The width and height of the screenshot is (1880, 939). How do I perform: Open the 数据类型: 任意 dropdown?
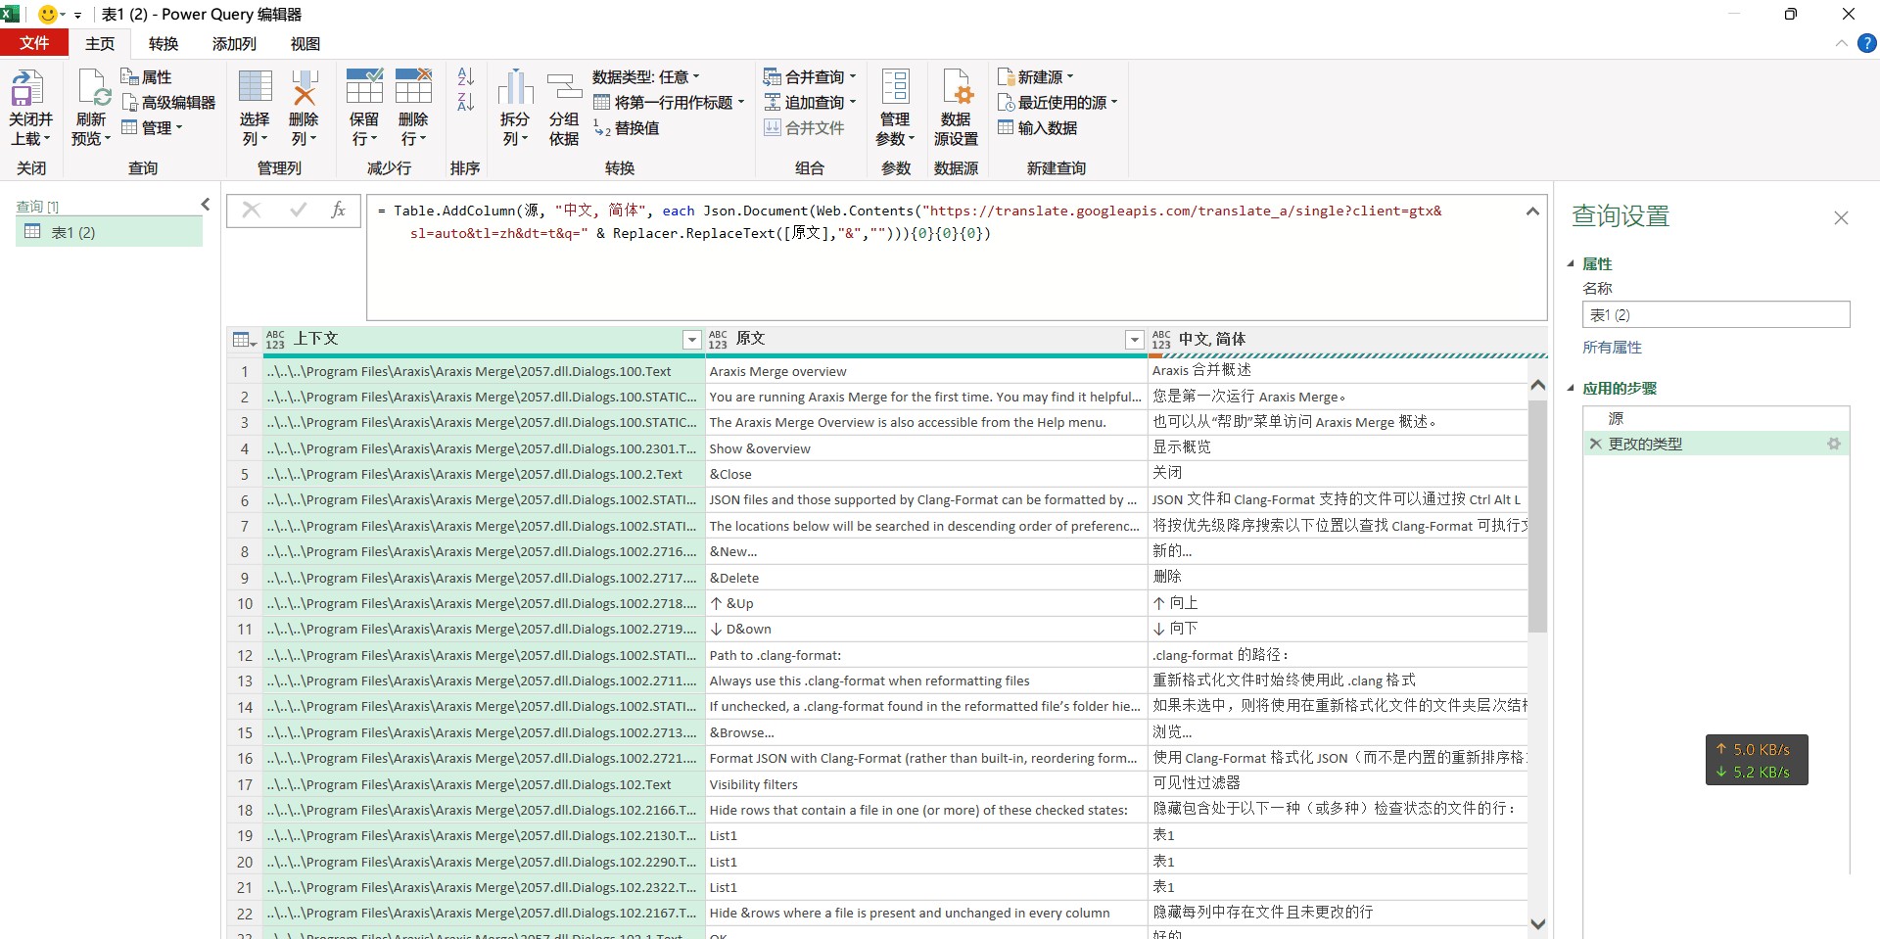646,76
